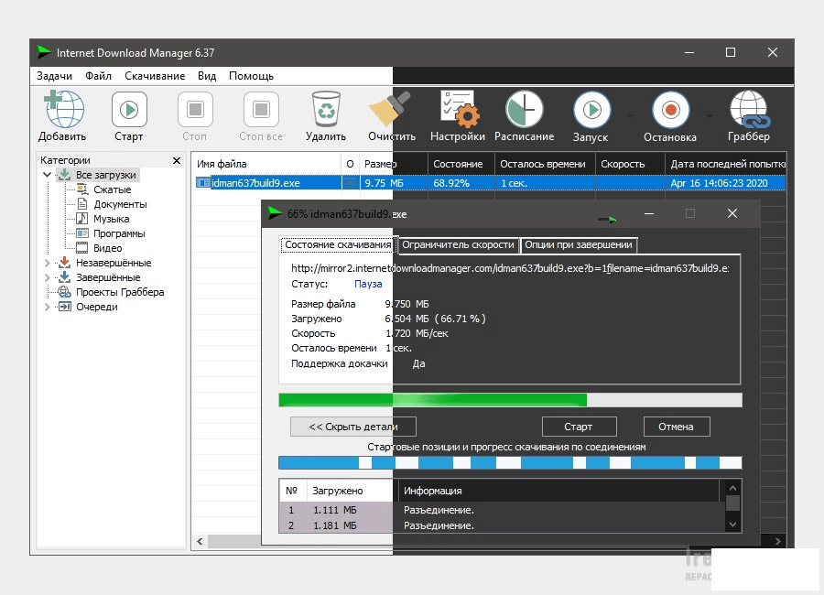Open dropdown arrow next to Запуск
Viewport: 824px width, 595px height.
click(630, 115)
